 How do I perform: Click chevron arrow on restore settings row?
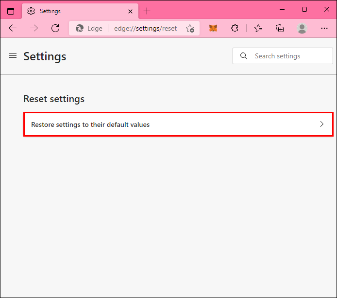pos(321,124)
